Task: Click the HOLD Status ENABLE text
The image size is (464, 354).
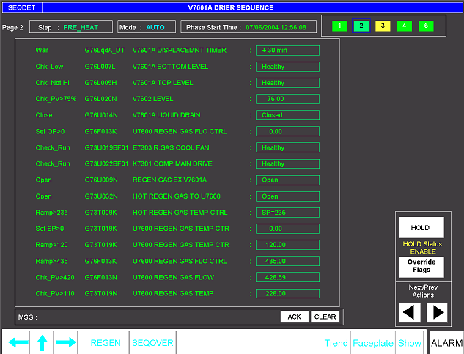Action: 423,248
